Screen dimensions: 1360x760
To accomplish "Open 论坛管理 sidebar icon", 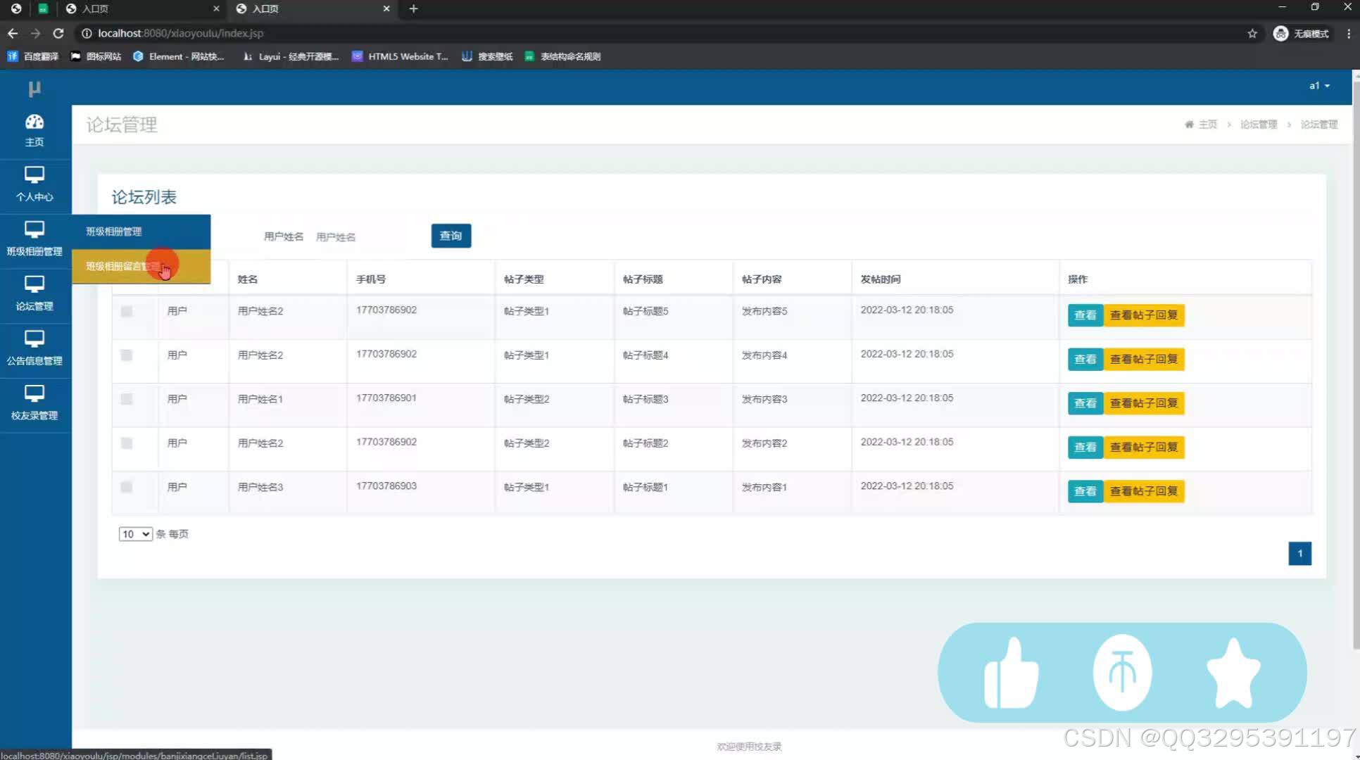I will (34, 284).
